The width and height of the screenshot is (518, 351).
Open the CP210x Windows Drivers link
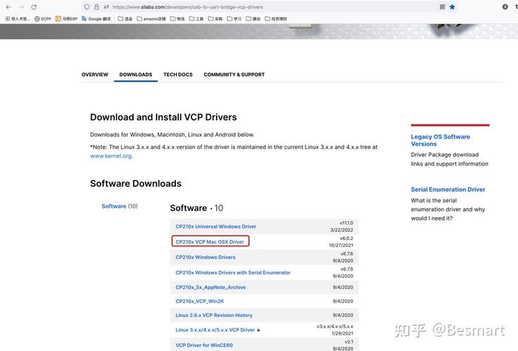(x=206, y=257)
